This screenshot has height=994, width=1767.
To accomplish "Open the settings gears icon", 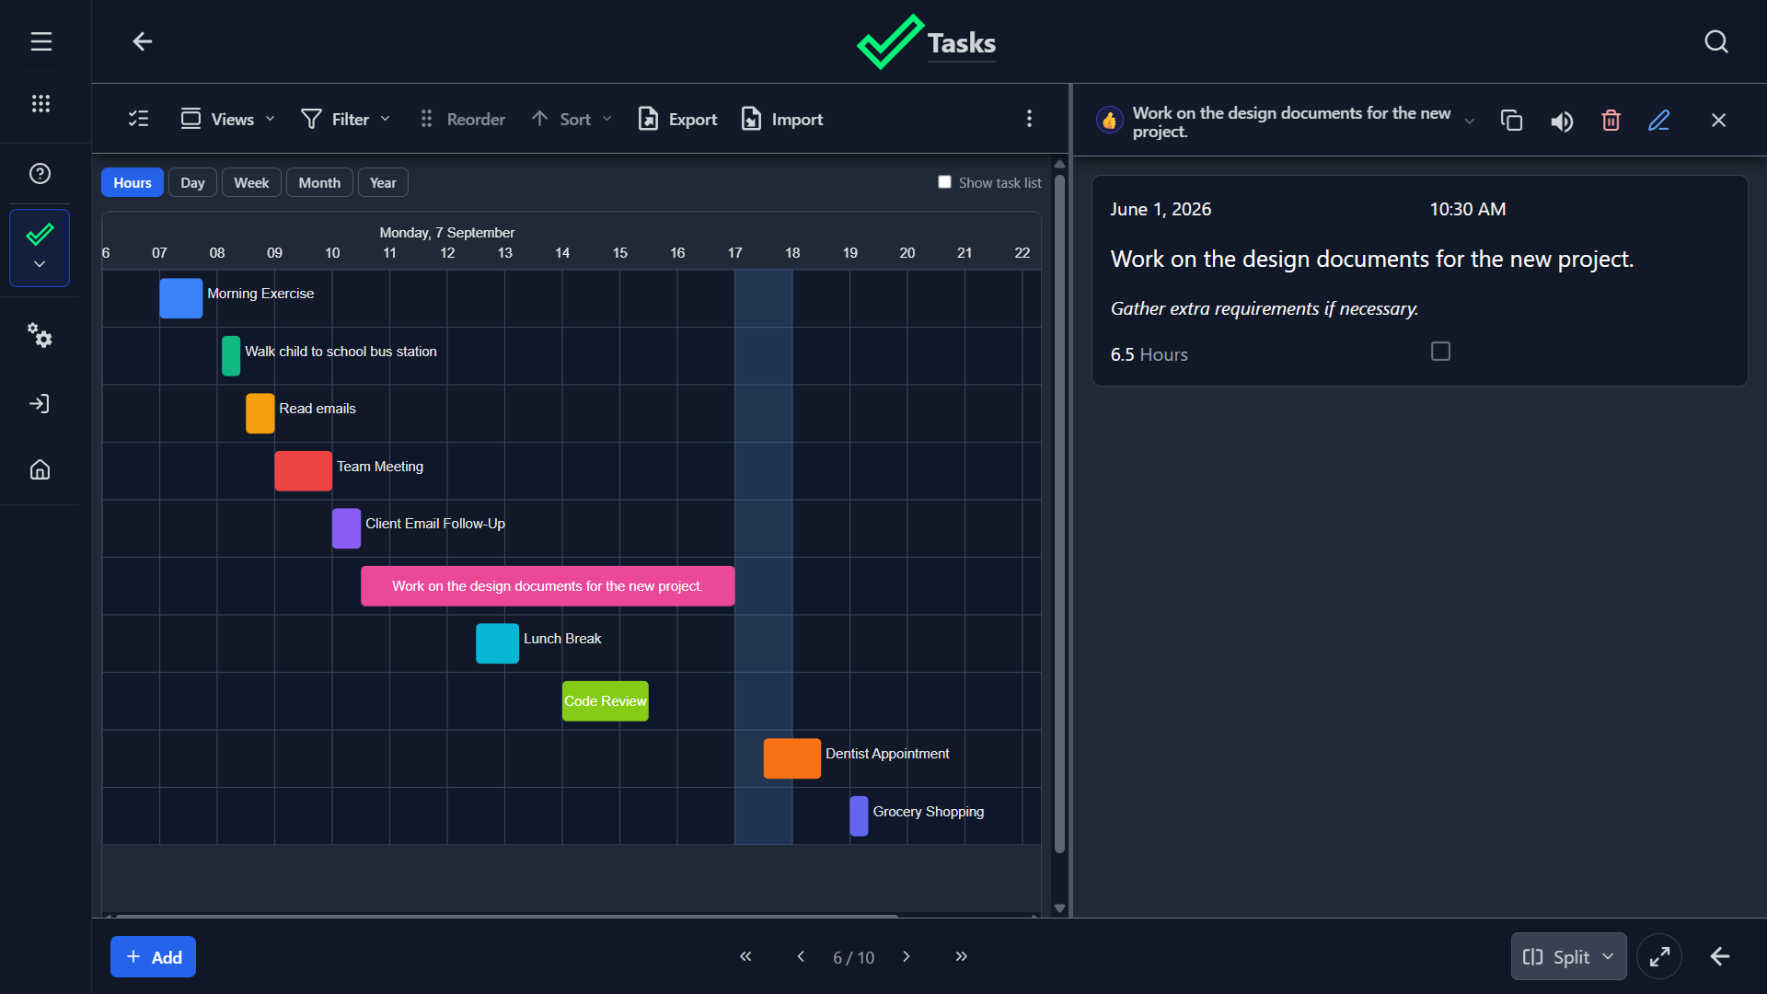I will point(40,335).
